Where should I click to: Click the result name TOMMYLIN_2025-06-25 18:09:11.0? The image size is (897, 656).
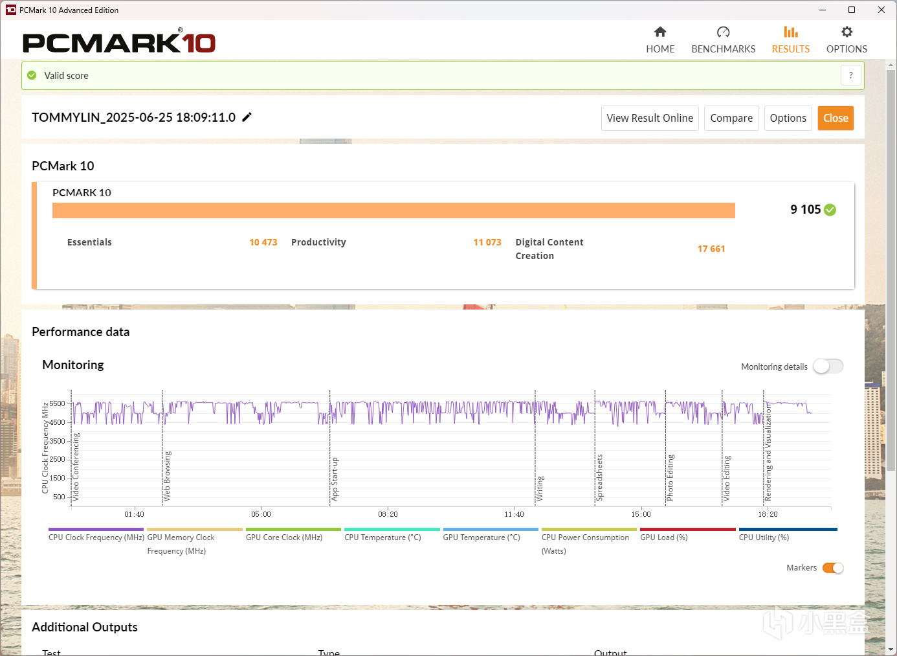point(133,117)
